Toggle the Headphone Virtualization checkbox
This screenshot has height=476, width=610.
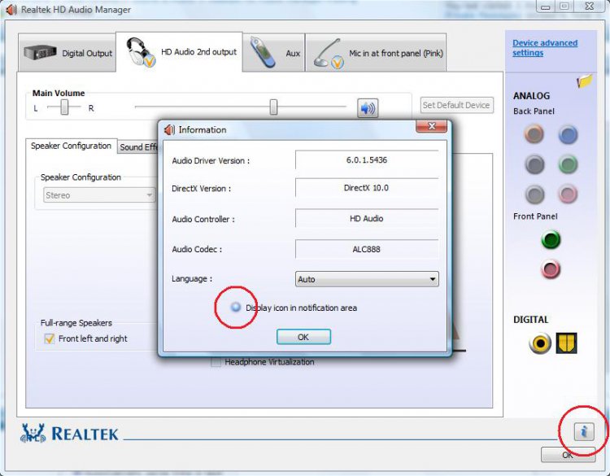(216, 362)
